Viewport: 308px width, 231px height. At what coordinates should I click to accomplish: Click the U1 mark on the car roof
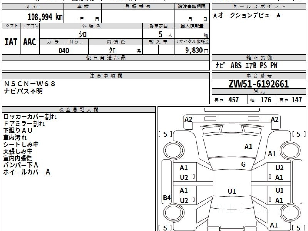pyautogui.click(x=232, y=191)
